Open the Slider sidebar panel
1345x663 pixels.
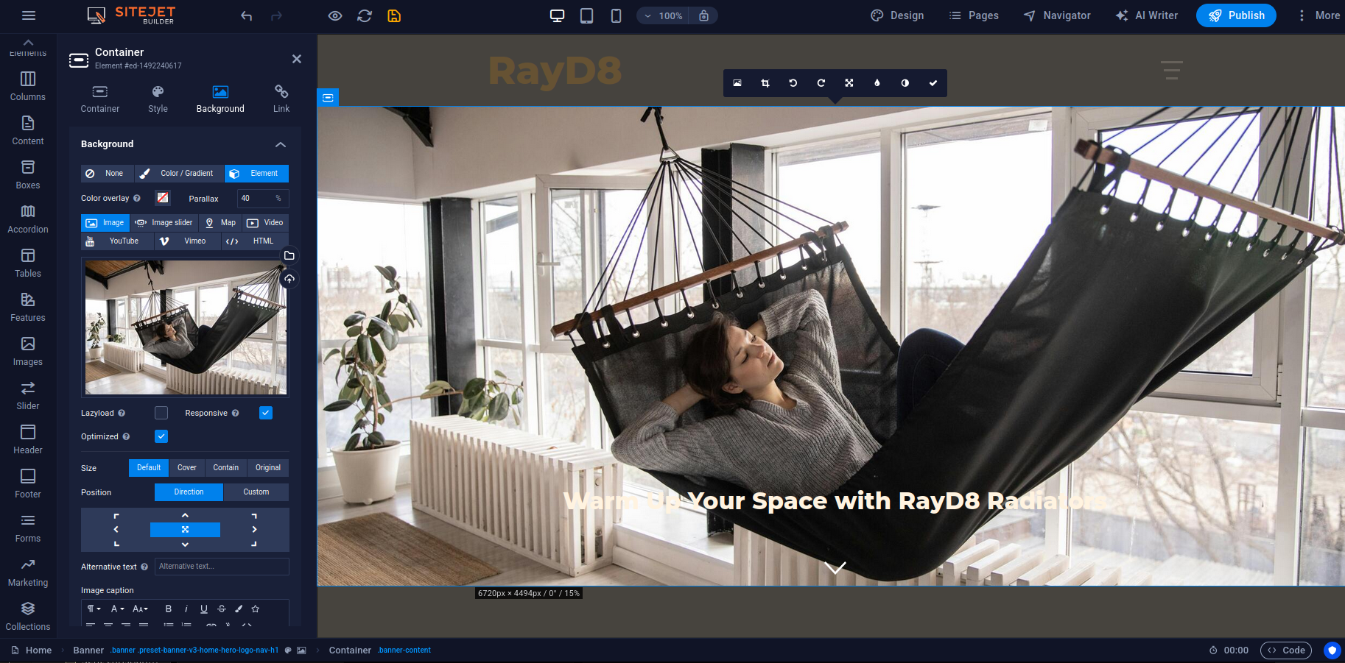click(x=28, y=395)
